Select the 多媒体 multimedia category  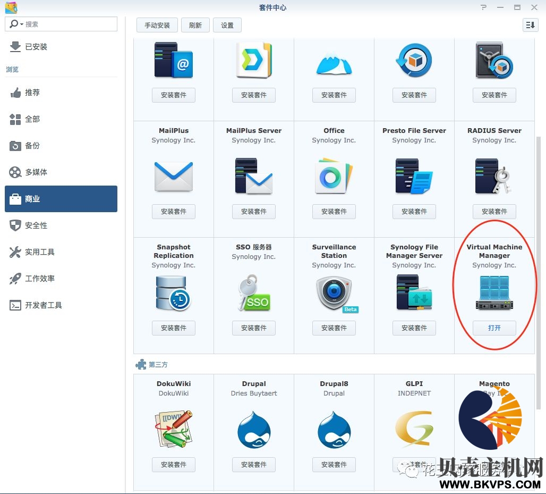[x=61, y=172]
